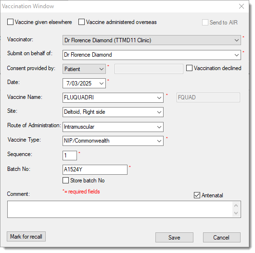Cancel the vaccination entry

(222, 238)
